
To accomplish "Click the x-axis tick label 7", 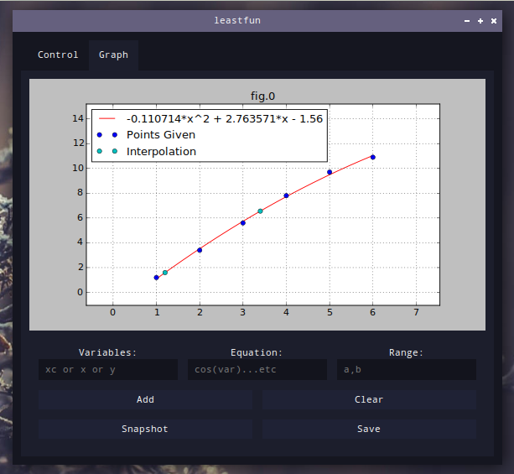I will [x=416, y=312].
